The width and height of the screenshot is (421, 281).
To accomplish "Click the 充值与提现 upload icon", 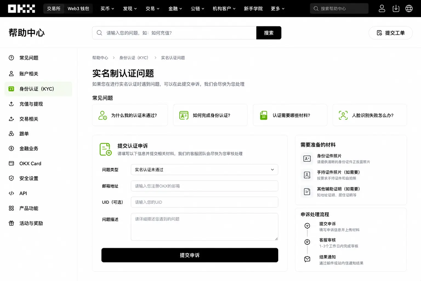I will click(11, 104).
